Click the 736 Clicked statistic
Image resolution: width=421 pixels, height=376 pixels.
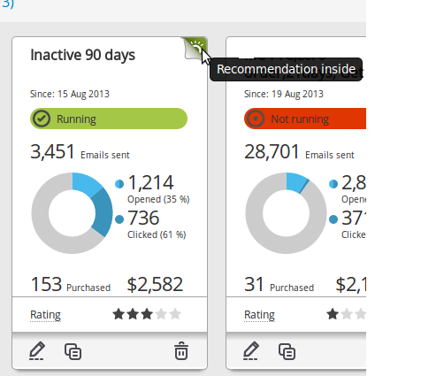[x=150, y=225]
